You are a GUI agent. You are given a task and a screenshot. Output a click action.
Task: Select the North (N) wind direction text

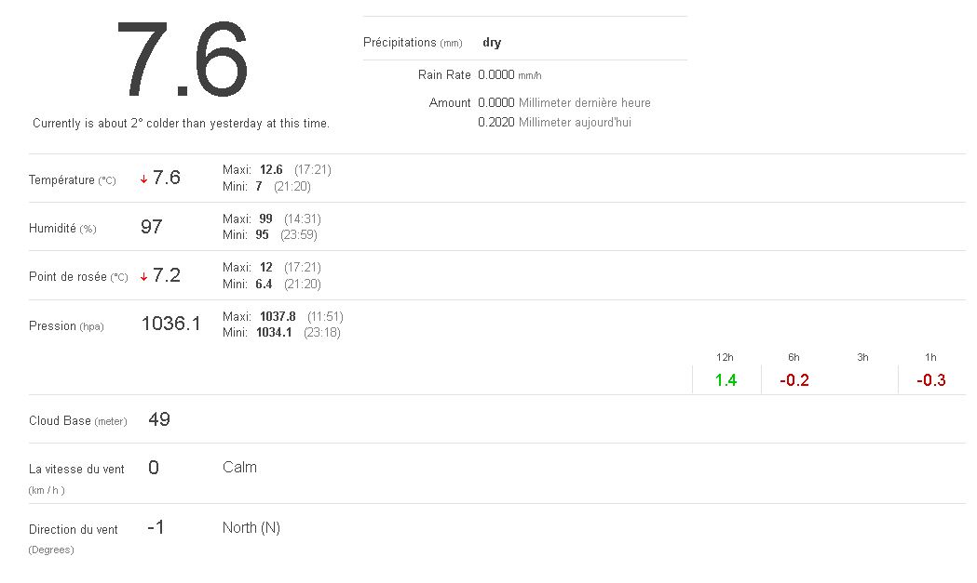point(251,528)
